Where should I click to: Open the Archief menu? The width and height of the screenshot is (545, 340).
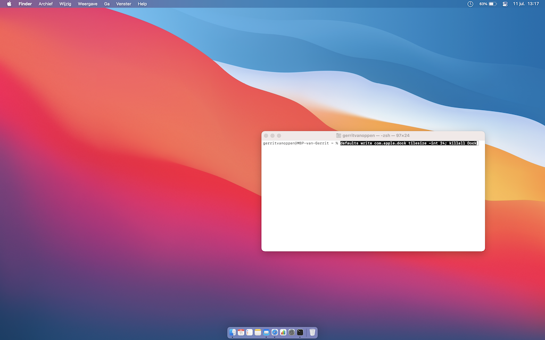46,4
